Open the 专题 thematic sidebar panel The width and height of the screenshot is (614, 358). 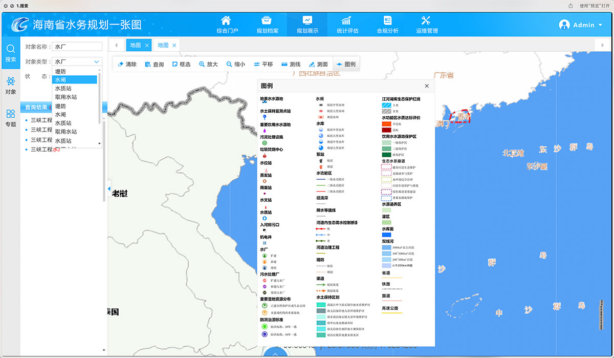(10, 118)
